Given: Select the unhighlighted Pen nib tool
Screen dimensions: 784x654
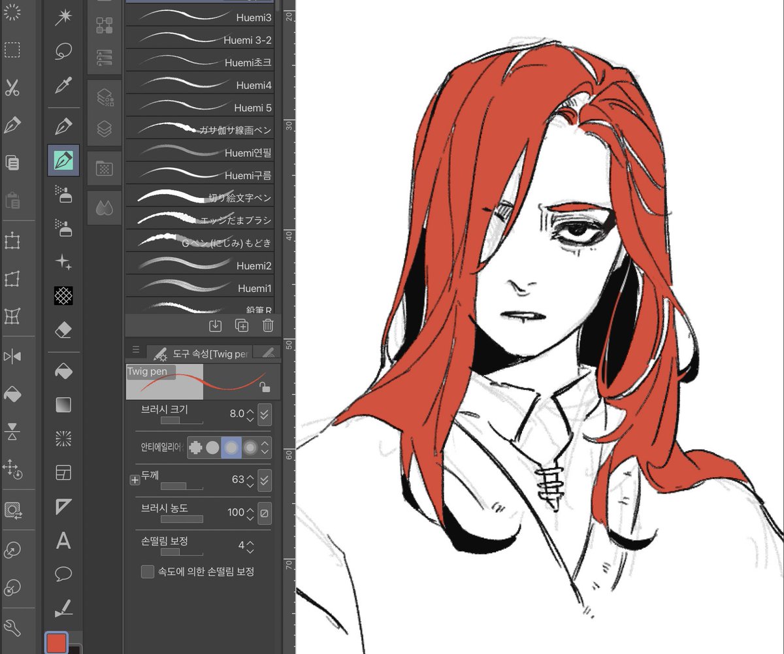Looking at the screenshot, I should pos(63,125).
